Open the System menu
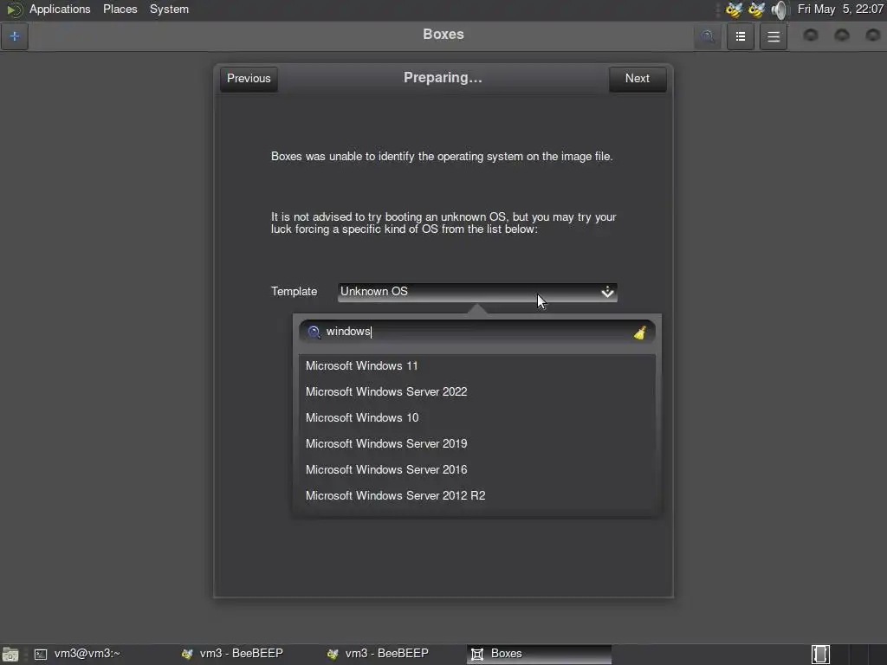This screenshot has height=665, width=887. pos(169,9)
